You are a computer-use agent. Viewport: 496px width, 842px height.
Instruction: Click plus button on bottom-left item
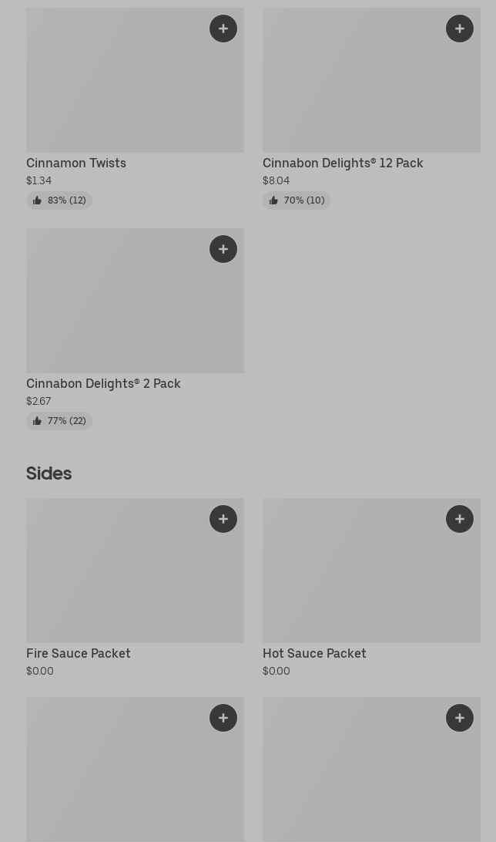(x=223, y=718)
